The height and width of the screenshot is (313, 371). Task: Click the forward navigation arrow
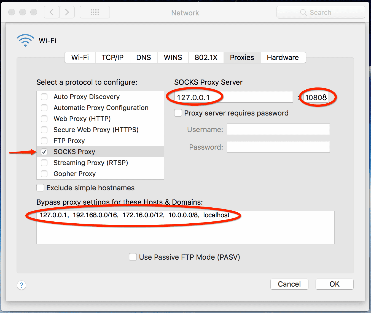coord(67,12)
